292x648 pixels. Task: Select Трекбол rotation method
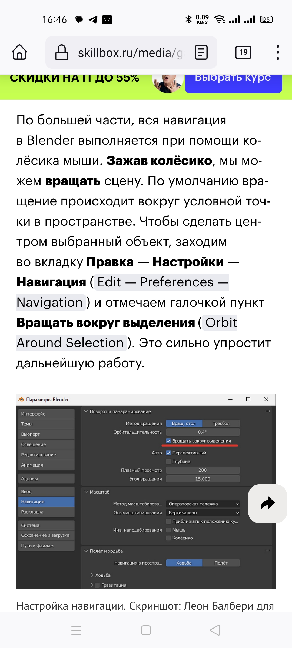[221, 423]
